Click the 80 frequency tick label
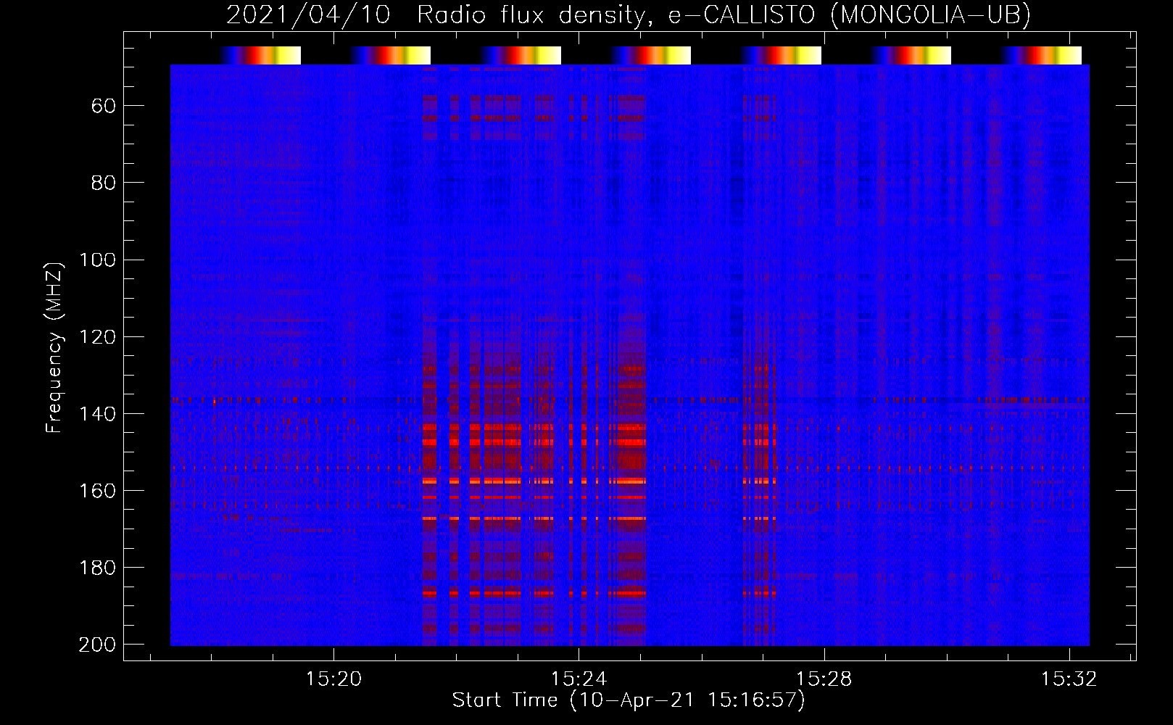This screenshot has width=1173, height=725. 104,183
